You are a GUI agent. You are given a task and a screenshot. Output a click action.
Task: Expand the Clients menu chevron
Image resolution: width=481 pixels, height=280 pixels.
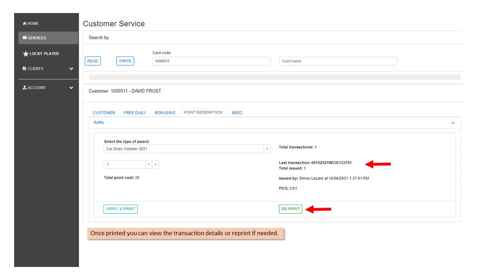click(71, 69)
